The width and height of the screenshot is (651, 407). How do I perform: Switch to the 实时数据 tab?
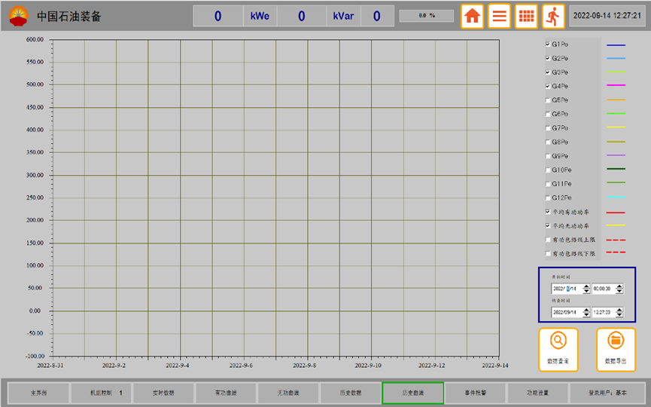tap(163, 393)
